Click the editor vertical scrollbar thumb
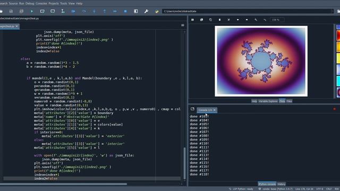The width and height of the screenshot is (340, 191). (184, 163)
